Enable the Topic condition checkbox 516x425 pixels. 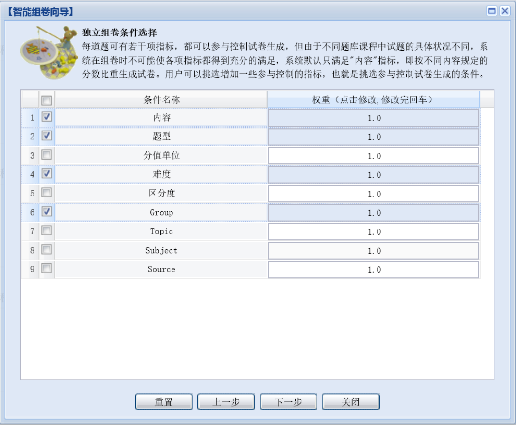pos(47,230)
